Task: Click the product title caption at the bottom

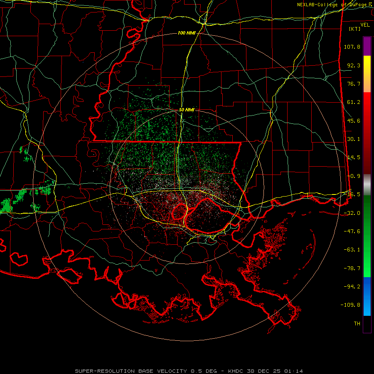Action: 189,371
